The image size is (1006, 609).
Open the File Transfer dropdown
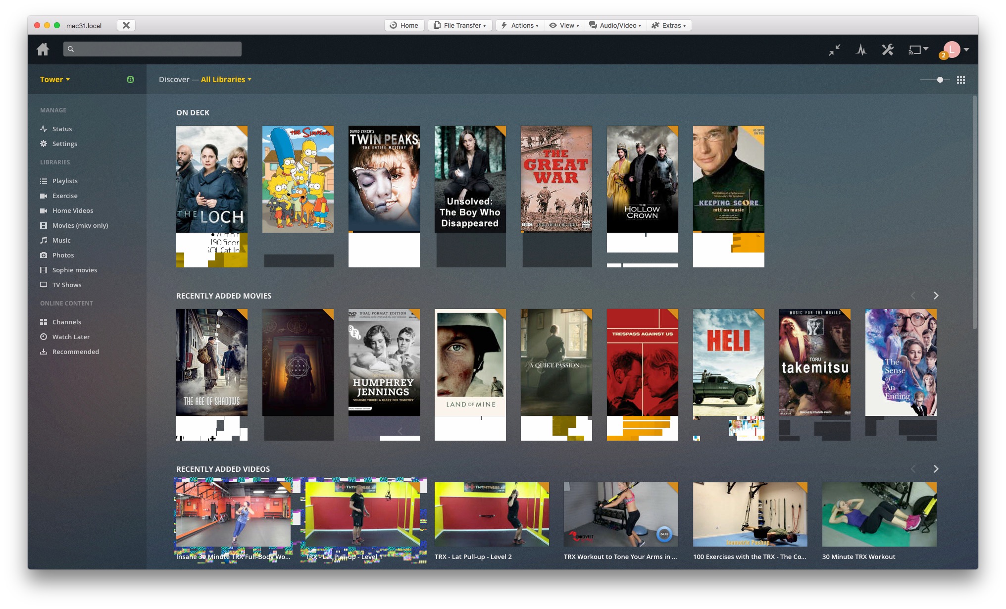click(x=460, y=25)
